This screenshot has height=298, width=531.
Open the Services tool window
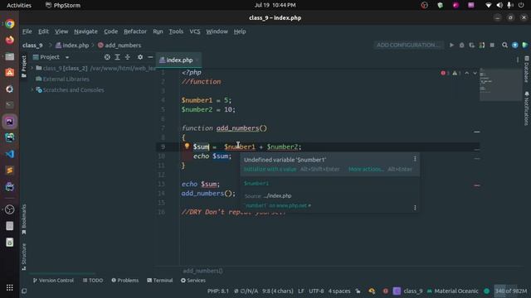click(193, 281)
